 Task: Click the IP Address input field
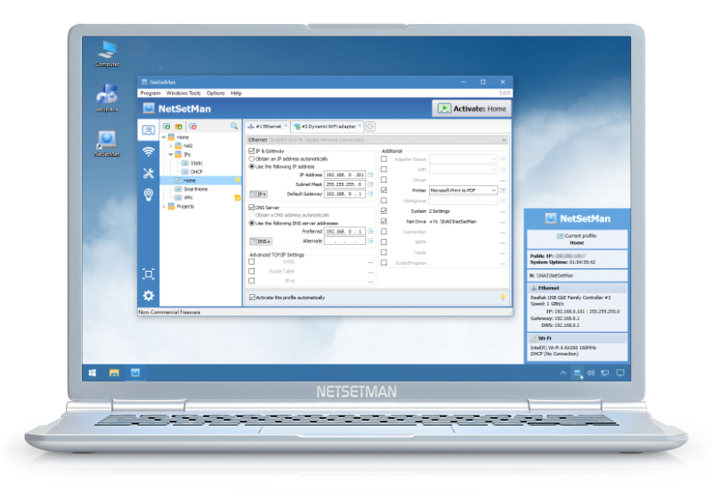point(345,175)
